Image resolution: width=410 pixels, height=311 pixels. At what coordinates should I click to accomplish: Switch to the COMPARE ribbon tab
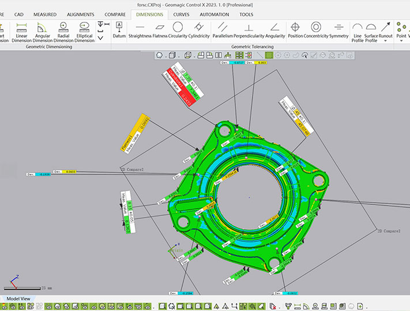115,14
